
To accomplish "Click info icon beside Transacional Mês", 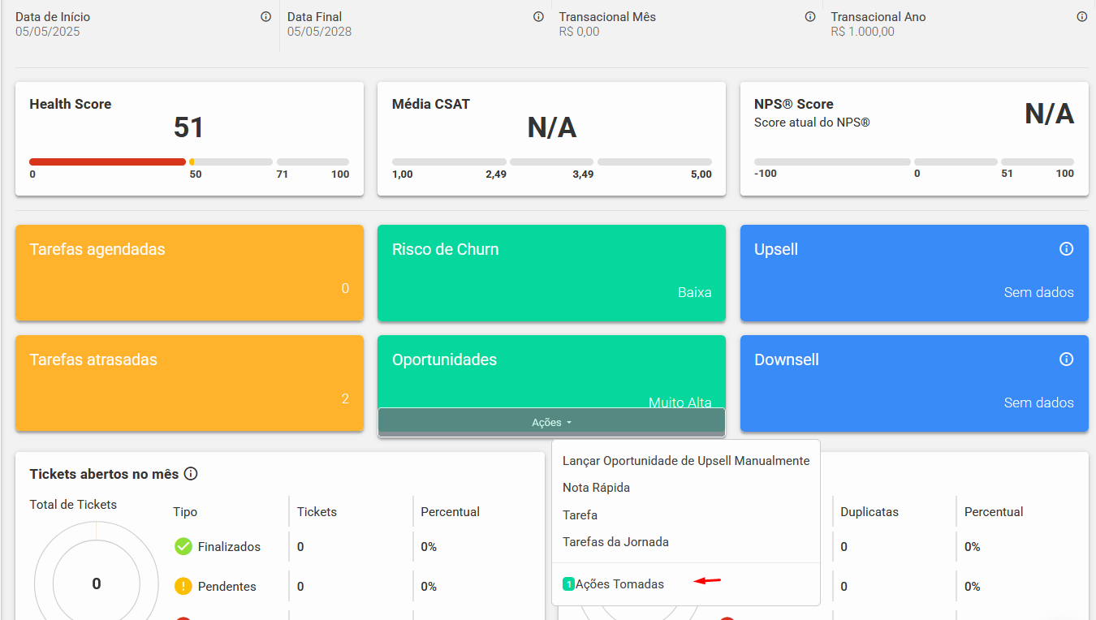I will pyautogui.click(x=810, y=17).
